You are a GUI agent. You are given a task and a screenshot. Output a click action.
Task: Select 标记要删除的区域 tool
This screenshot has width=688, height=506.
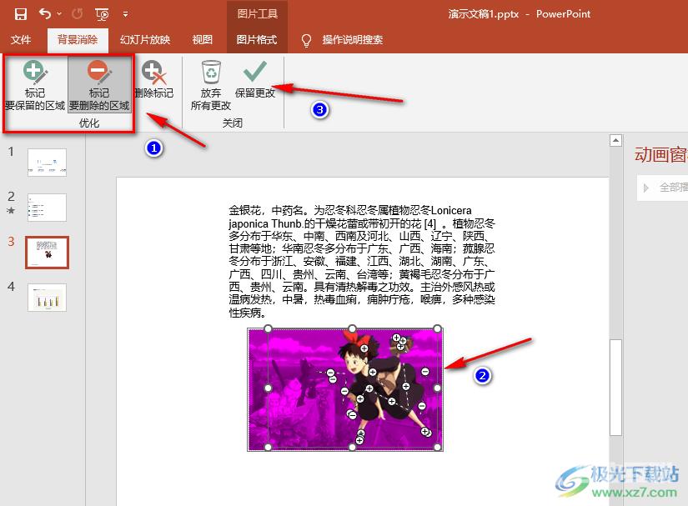click(99, 86)
